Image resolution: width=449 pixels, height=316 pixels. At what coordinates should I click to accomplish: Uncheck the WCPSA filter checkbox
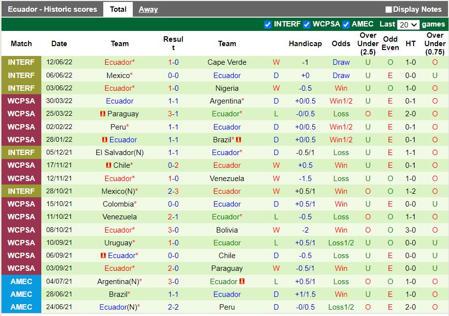point(307,25)
